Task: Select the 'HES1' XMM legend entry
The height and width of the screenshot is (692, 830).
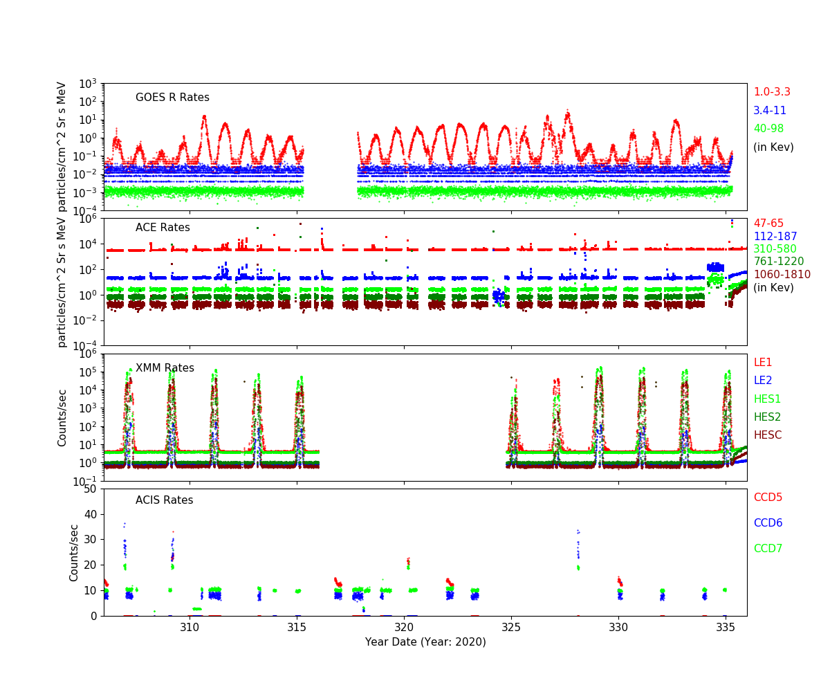Action: (x=767, y=399)
